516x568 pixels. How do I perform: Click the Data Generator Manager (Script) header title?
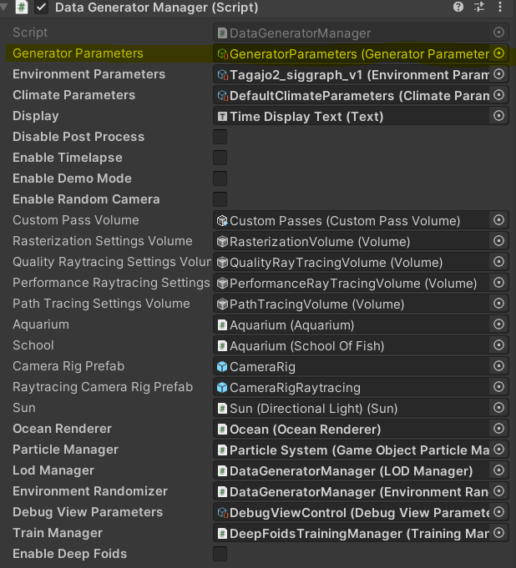point(157,8)
